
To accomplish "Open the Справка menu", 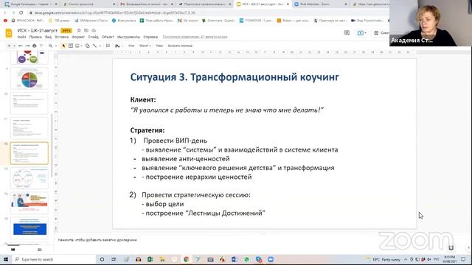I will pos(150,37).
